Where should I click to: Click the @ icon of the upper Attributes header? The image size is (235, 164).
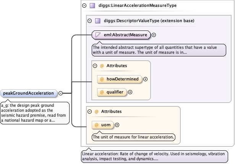[x=102, y=66]
